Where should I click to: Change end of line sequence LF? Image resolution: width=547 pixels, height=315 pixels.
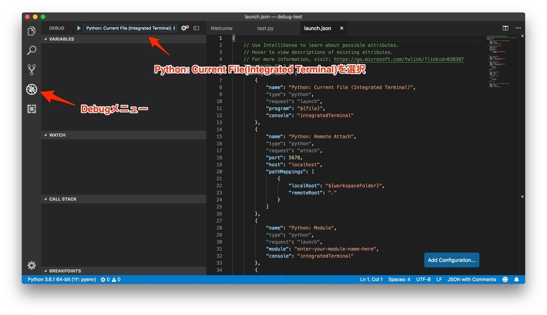439,279
